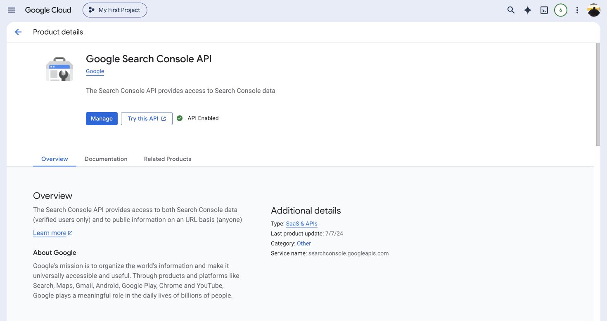Viewport: 607px width, 321px height.
Task: Click the user account avatar
Action: click(x=594, y=10)
